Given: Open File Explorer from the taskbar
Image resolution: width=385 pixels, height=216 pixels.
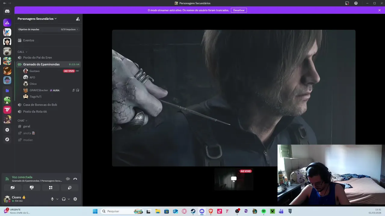Looking at the screenshot, I should [158, 211].
